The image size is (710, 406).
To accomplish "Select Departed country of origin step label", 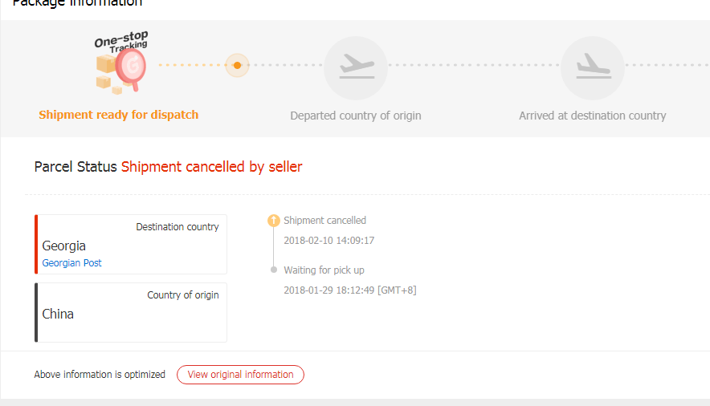I will click(355, 116).
